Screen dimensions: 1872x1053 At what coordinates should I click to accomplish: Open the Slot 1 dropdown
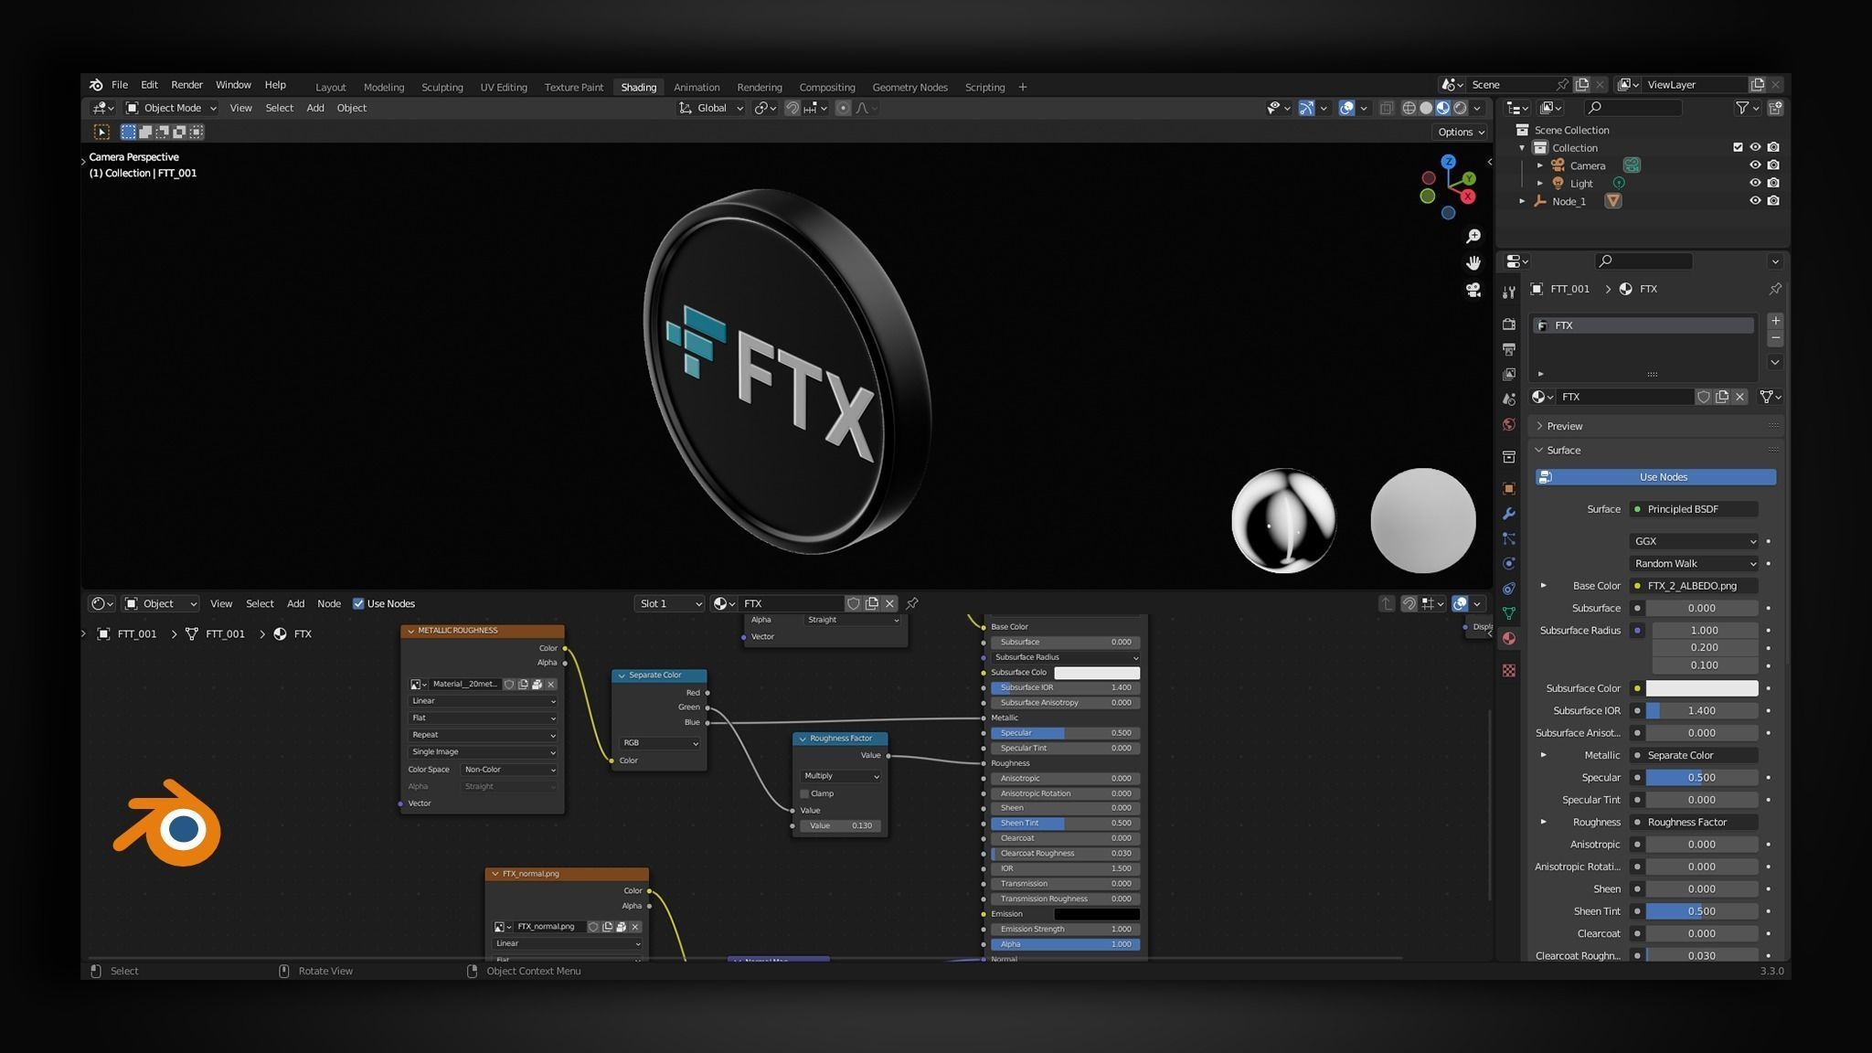pyautogui.click(x=670, y=603)
